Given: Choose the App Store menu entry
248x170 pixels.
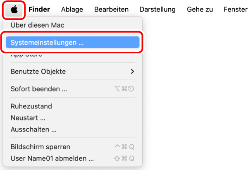Looking at the screenshot, I should (x=26, y=55).
